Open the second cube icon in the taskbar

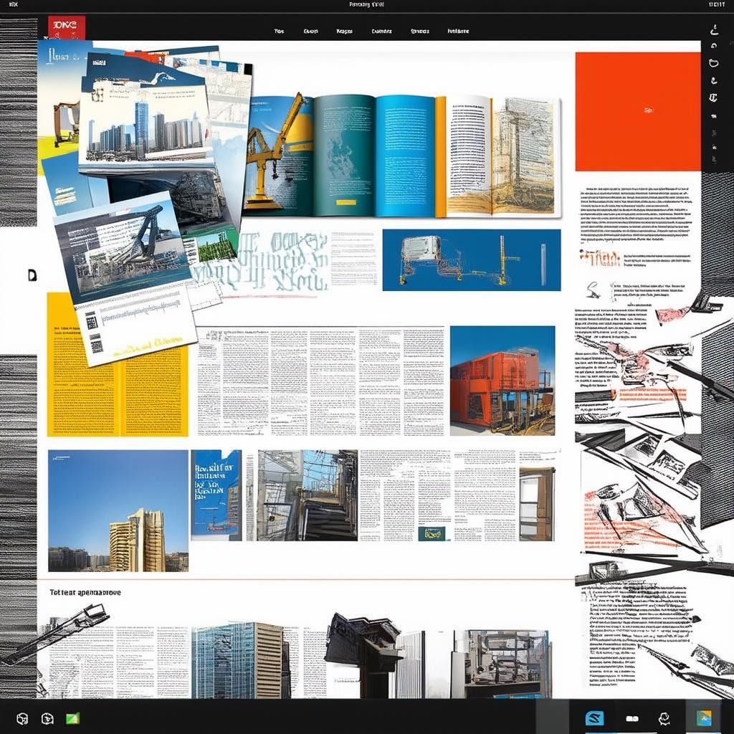pos(47,718)
